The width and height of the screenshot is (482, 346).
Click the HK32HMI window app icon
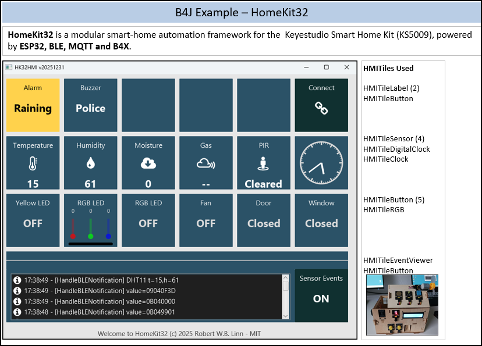[x=9, y=67]
